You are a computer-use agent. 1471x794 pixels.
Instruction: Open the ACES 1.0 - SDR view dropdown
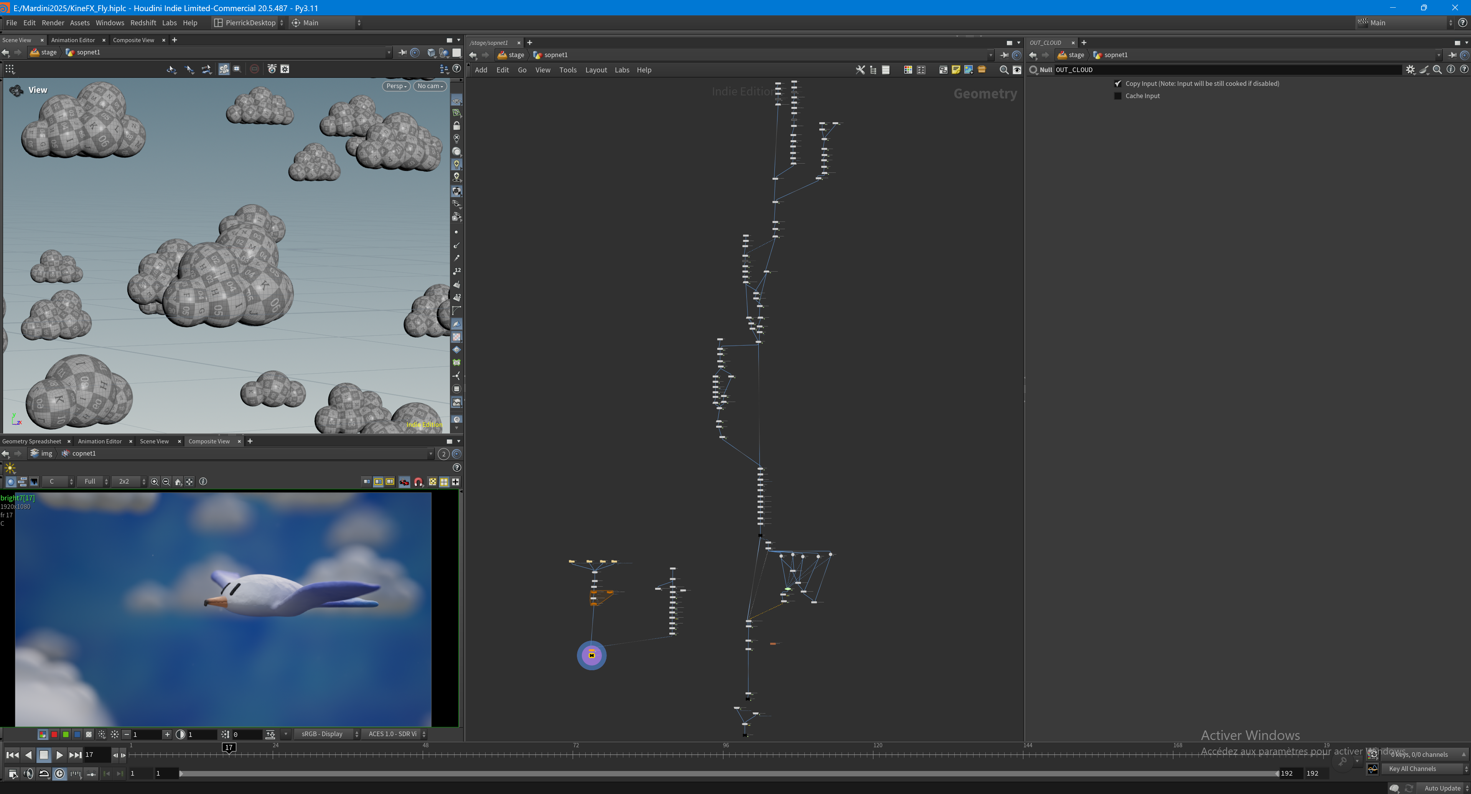point(395,734)
